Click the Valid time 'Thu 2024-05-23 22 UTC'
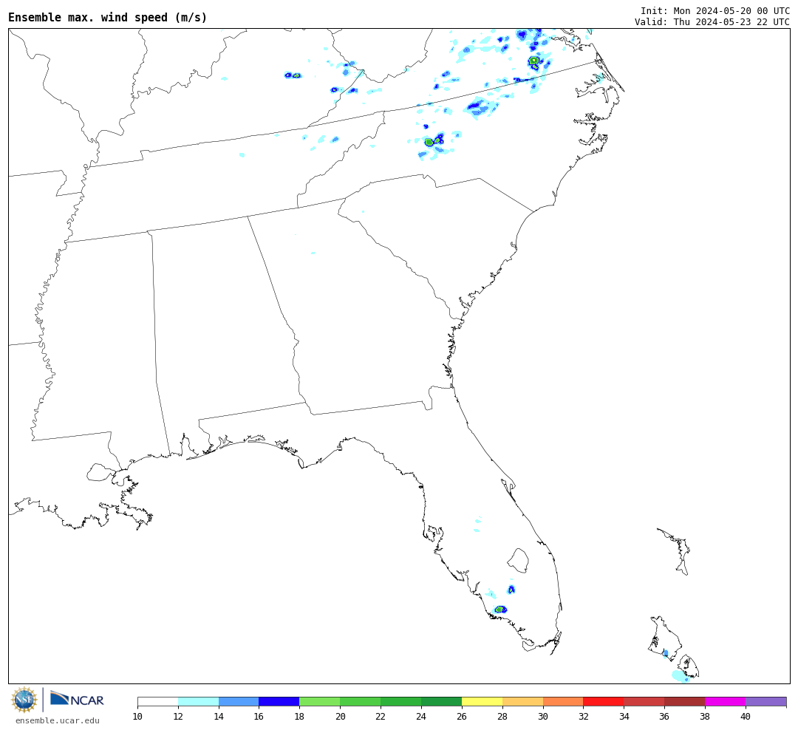 [x=731, y=22]
